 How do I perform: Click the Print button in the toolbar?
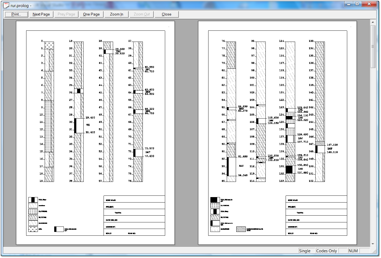[x=16, y=14]
